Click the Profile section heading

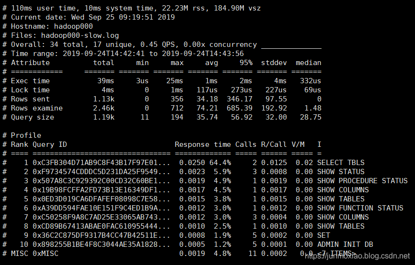(26, 135)
